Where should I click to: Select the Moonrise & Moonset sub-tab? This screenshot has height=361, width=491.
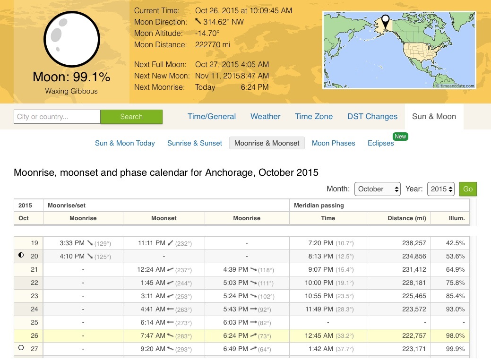coord(267,143)
